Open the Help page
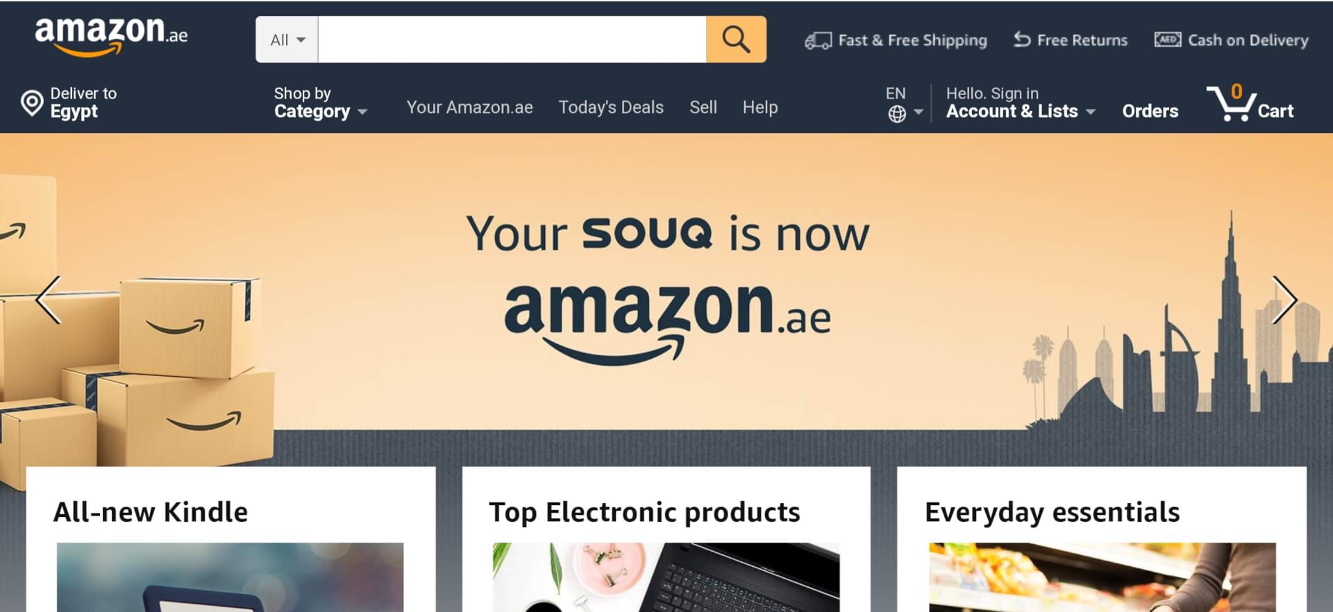Image resolution: width=1333 pixels, height=612 pixels. click(x=760, y=107)
